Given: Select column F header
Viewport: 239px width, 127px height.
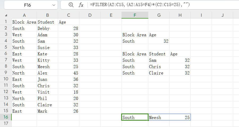Looking at the screenshot, I should pos(135,15).
